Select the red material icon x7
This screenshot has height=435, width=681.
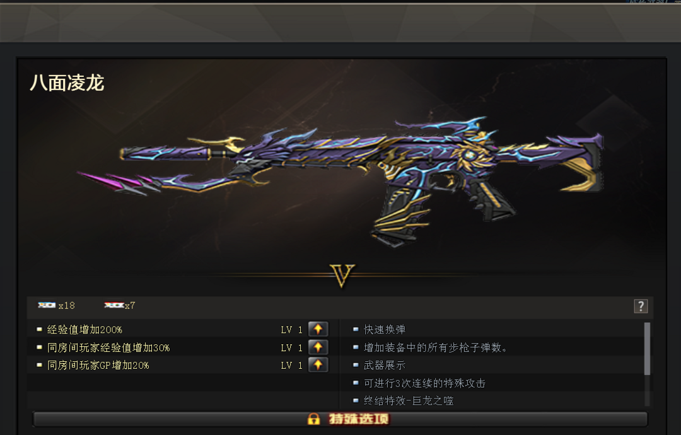click(114, 305)
